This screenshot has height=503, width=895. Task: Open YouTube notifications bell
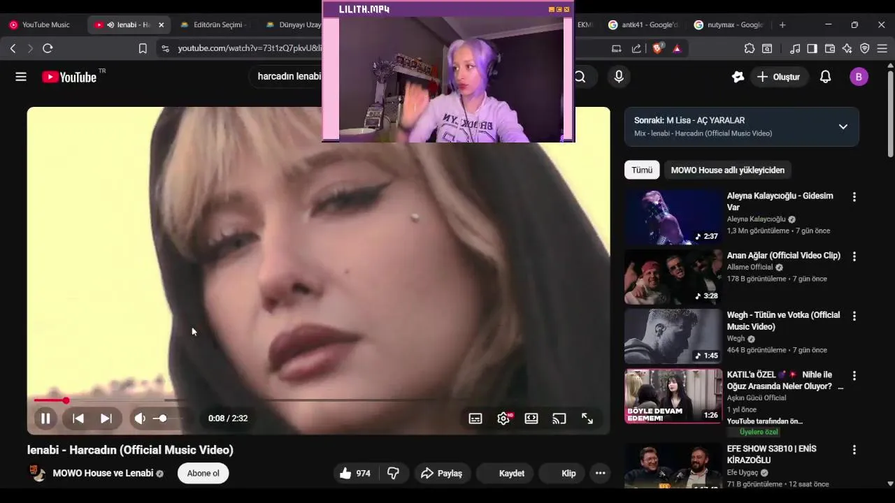pos(825,77)
